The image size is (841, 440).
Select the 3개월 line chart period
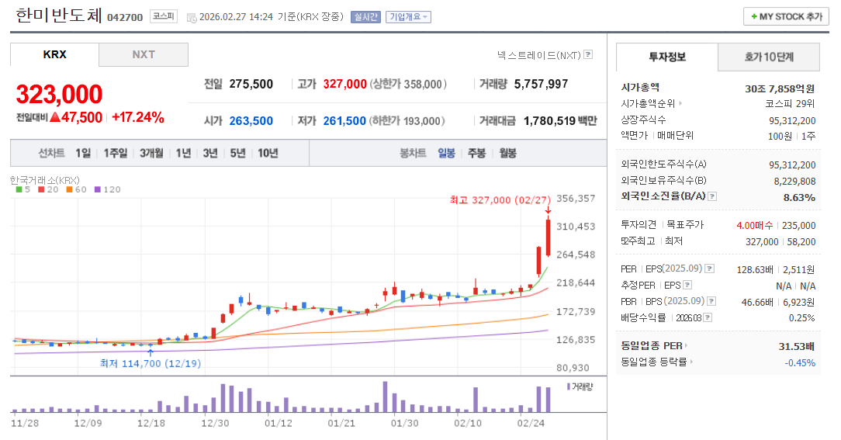click(x=151, y=154)
